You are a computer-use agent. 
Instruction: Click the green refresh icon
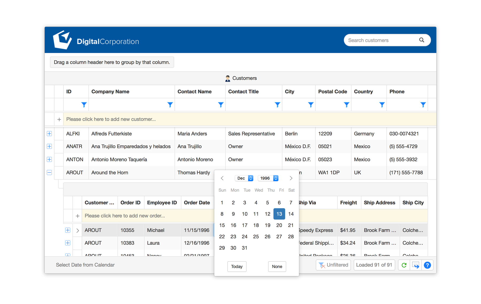tap(404, 265)
